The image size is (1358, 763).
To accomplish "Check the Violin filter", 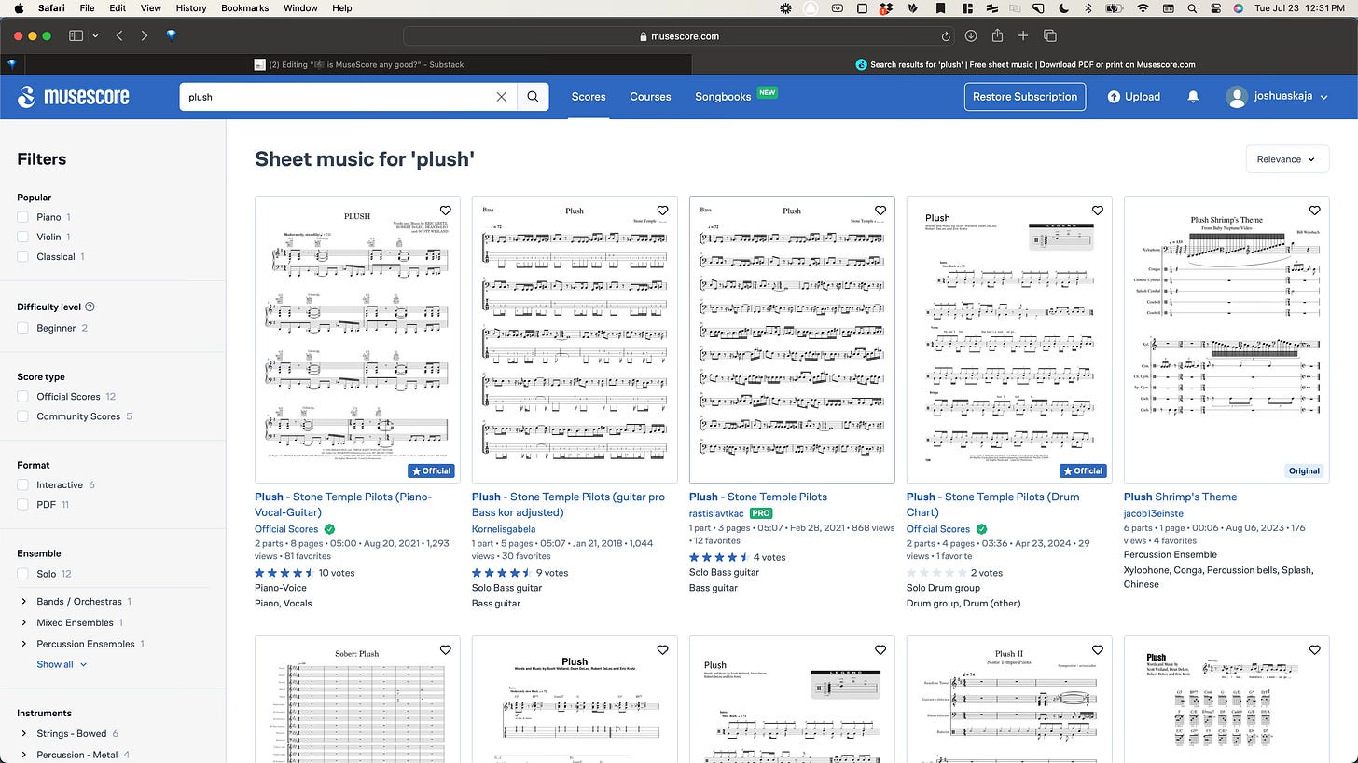I will [x=22, y=237].
